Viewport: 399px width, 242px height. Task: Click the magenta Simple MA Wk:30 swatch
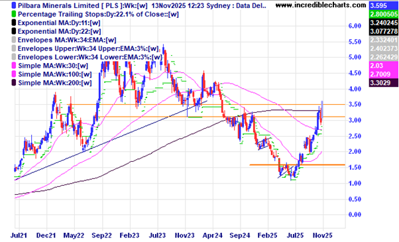14,66
